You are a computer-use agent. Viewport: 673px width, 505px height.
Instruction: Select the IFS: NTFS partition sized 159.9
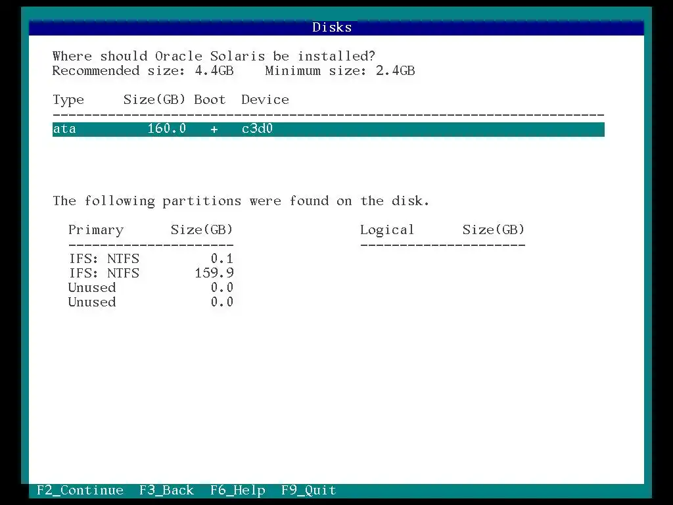[151, 273]
